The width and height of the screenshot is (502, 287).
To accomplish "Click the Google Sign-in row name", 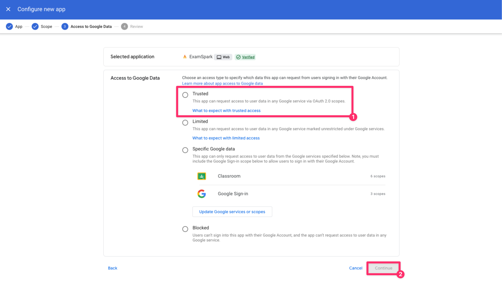I will [x=233, y=194].
